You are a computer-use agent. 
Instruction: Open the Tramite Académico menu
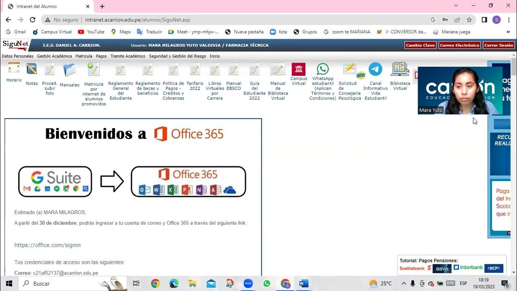128,56
